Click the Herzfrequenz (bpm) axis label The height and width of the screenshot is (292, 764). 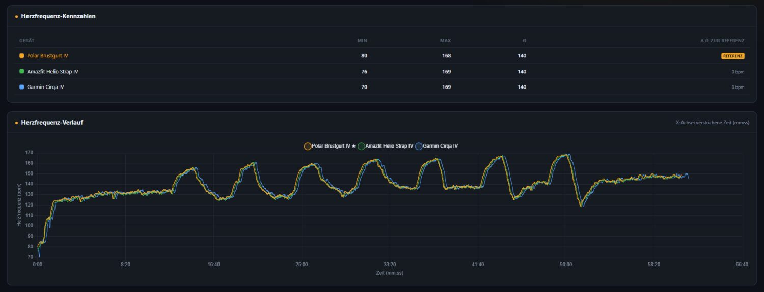[x=19, y=205]
